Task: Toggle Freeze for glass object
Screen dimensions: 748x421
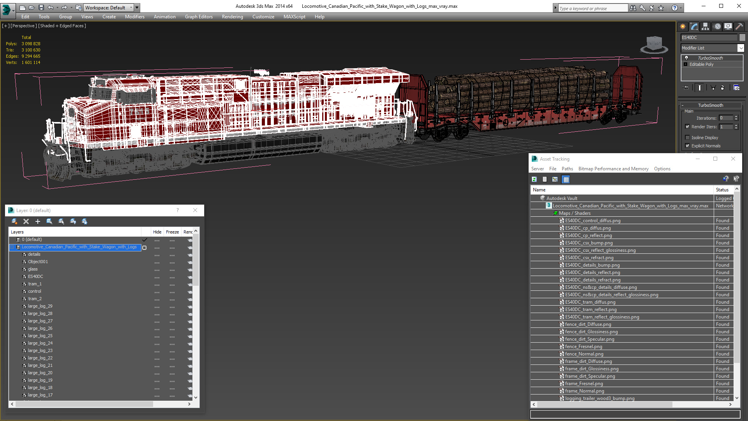Action: point(172,270)
